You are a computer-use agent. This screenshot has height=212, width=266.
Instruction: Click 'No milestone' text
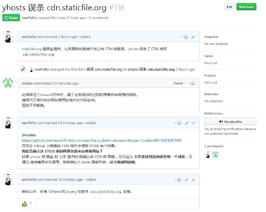[x=214, y=101]
